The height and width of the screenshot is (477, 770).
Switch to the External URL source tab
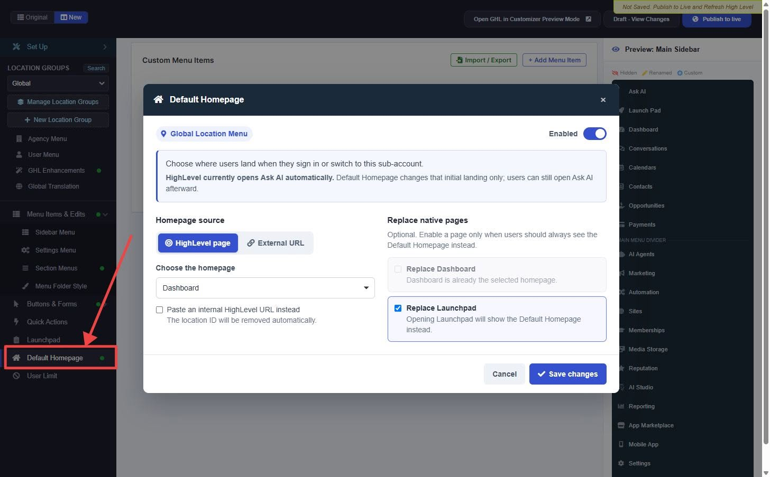pyautogui.click(x=276, y=243)
